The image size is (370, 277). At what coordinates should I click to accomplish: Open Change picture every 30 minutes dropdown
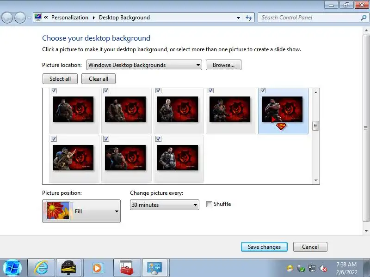[x=165, y=205]
